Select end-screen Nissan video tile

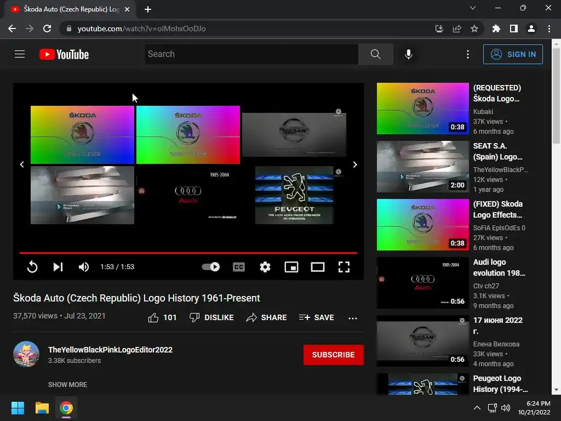[x=294, y=135]
